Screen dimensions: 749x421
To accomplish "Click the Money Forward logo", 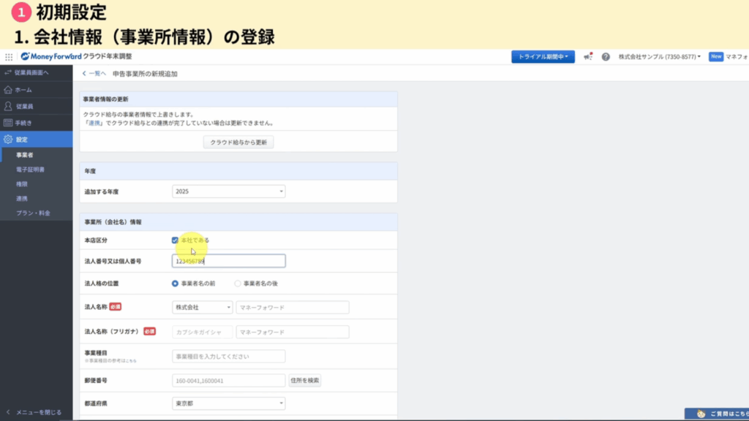I will [51, 56].
